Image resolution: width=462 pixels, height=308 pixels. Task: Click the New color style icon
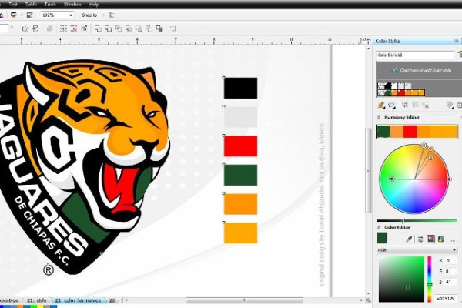click(x=382, y=105)
